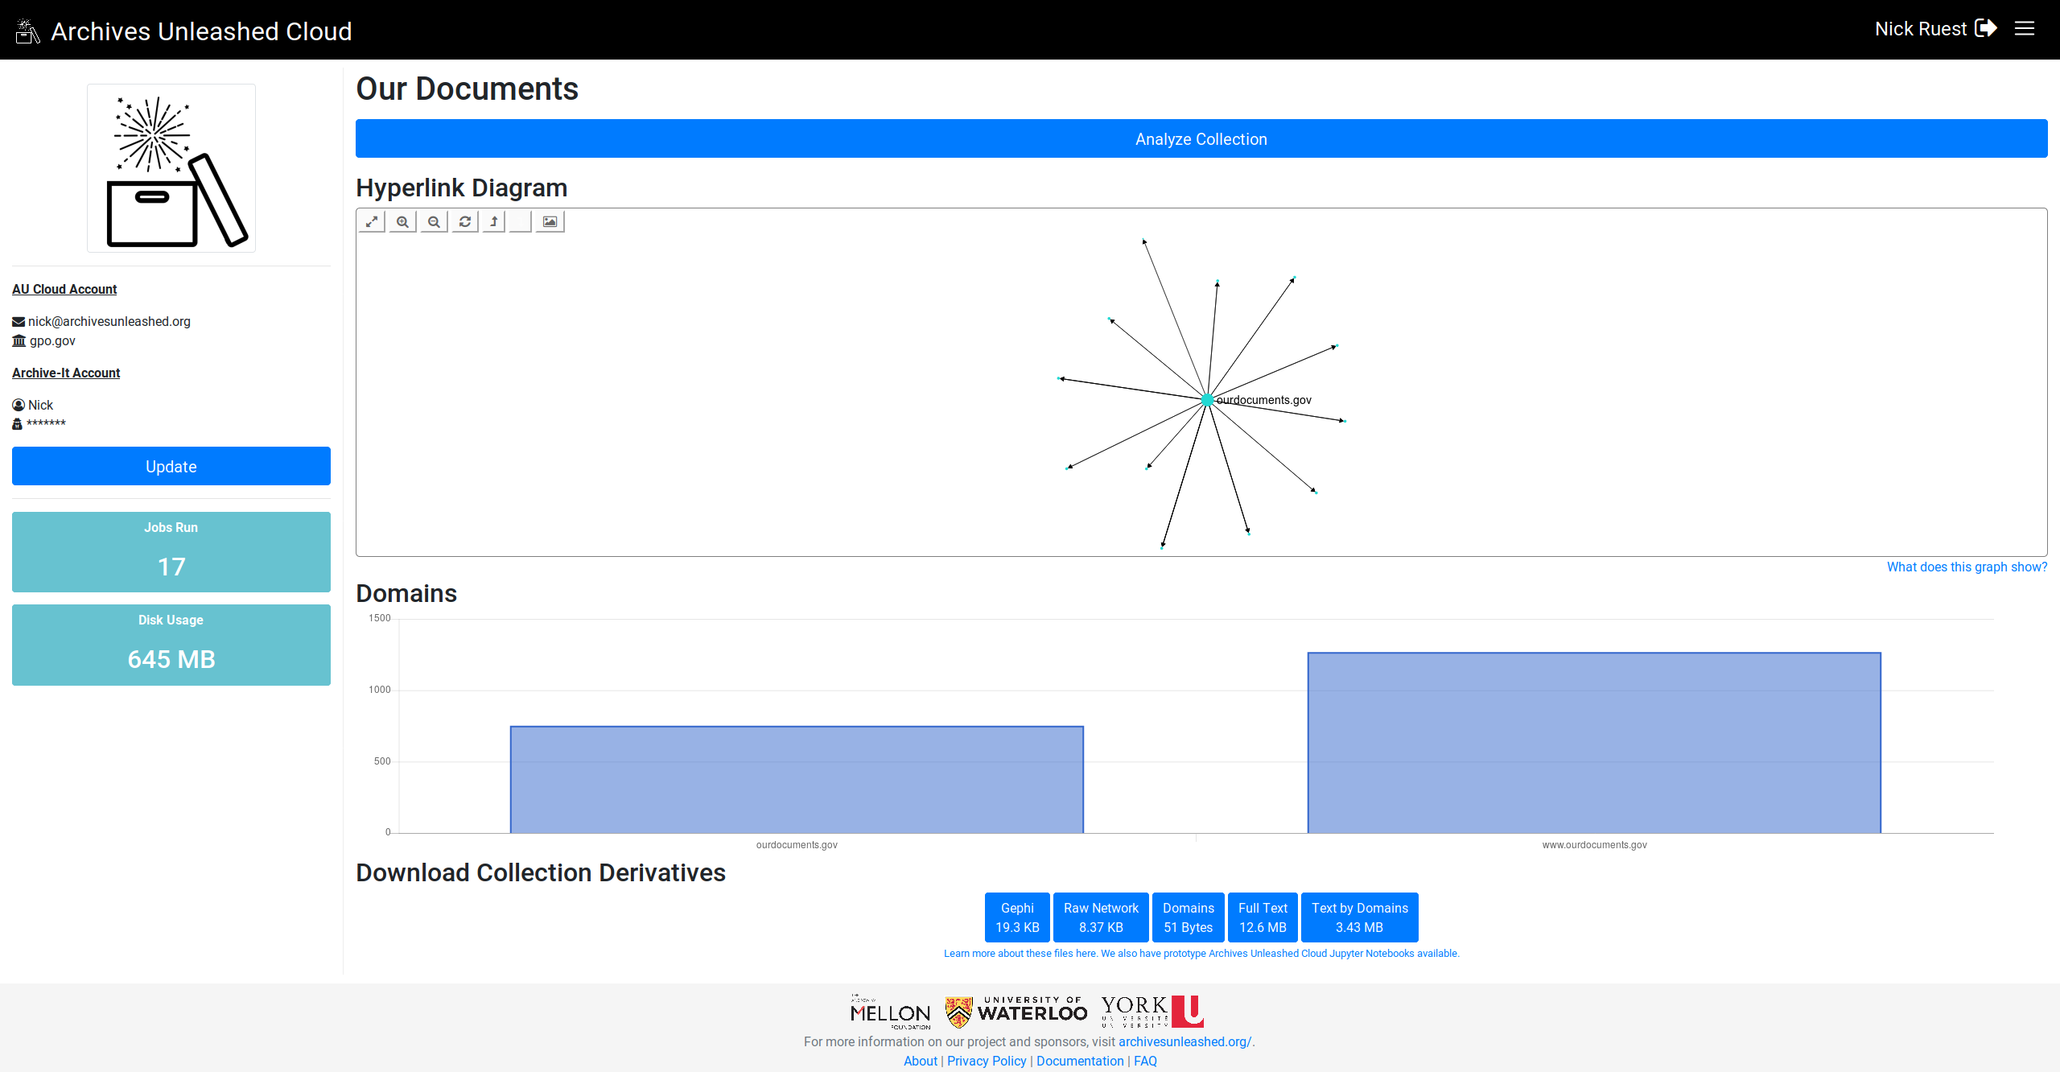Open the Documentation footer link

[1080, 1061]
